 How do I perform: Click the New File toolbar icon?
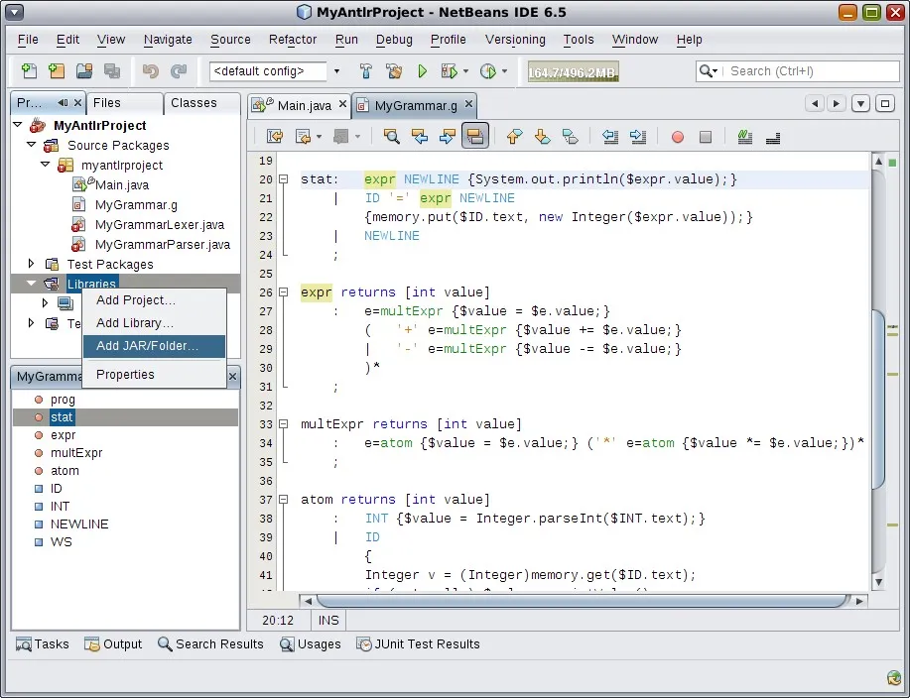[x=29, y=71]
